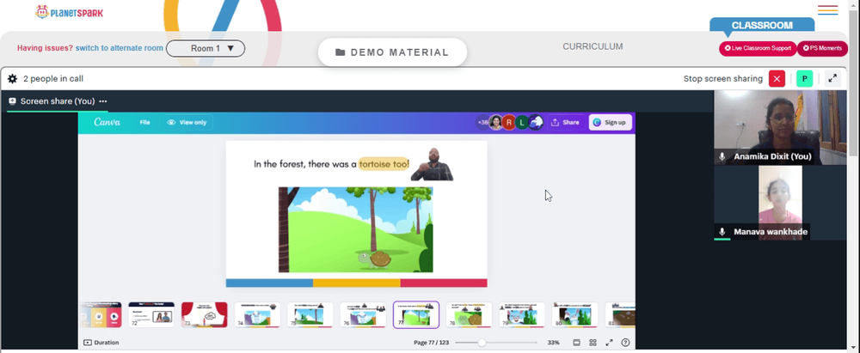Click the Canva logo
The width and height of the screenshot is (860, 353).
pos(107,122)
